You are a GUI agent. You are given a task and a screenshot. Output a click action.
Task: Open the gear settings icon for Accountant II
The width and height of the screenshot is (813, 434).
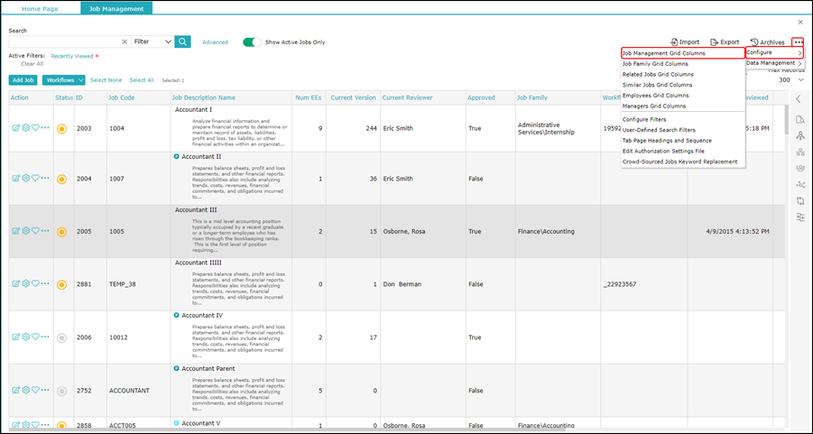point(26,179)
